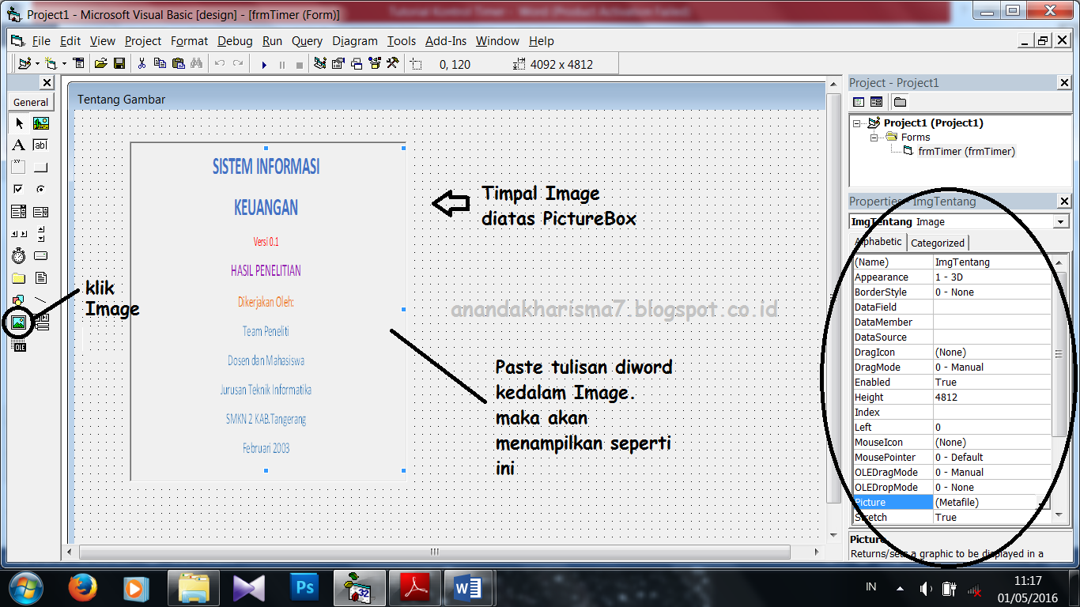Open the Menu Editor from the toolbar
The image size is (1080, 607).
coord(78,64)
